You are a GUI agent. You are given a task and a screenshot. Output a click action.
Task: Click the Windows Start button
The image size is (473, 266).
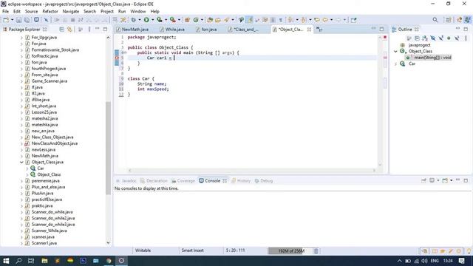(x=6, y=261)
